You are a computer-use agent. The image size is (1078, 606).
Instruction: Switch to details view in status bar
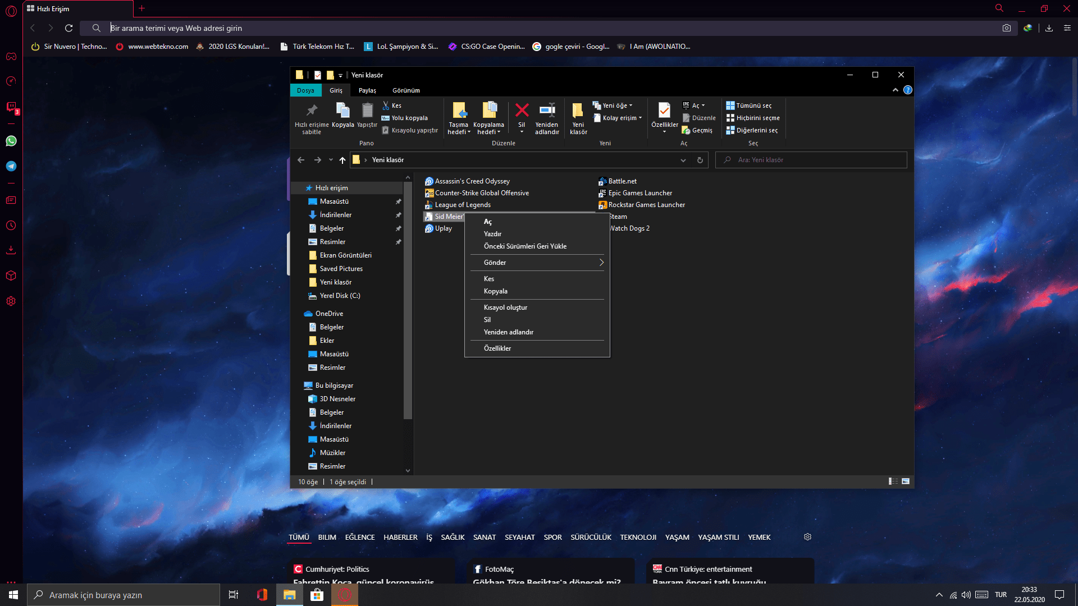click(893, 481)
